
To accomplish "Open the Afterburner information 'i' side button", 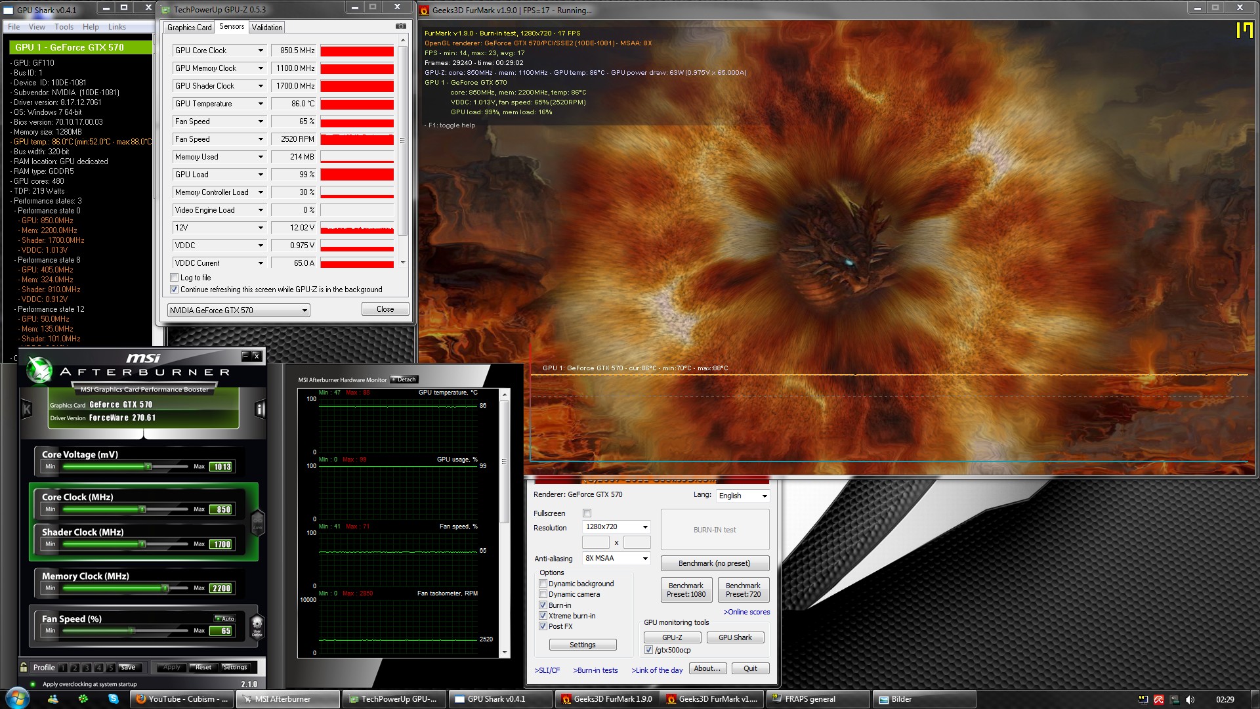I will click(x=260, y=410).
